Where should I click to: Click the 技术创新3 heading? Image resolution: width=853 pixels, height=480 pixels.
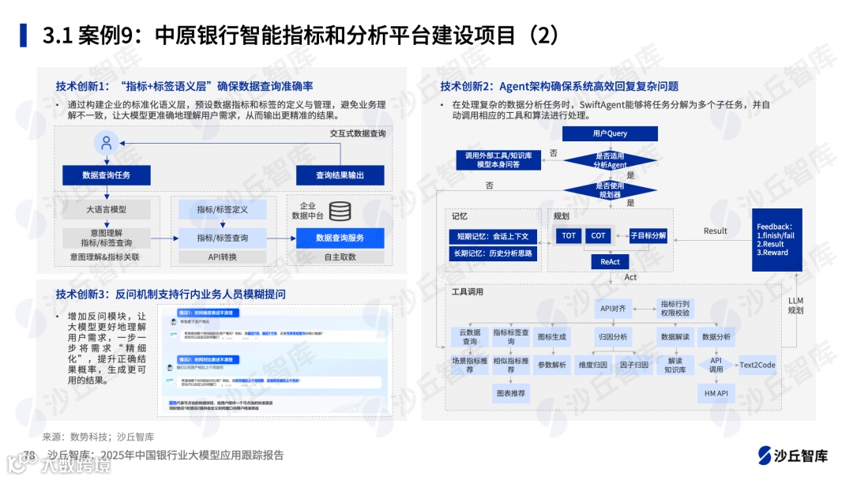coord(171,294)
